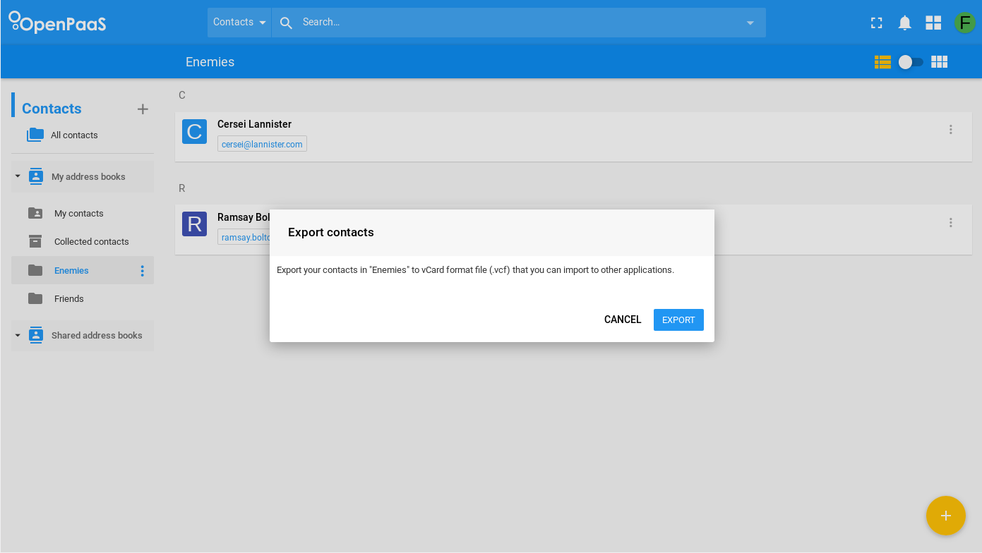Open the Contacts search scope dropdown
Image resolution: width=982 pixels, height=553 pixels.
click(239, 23)
